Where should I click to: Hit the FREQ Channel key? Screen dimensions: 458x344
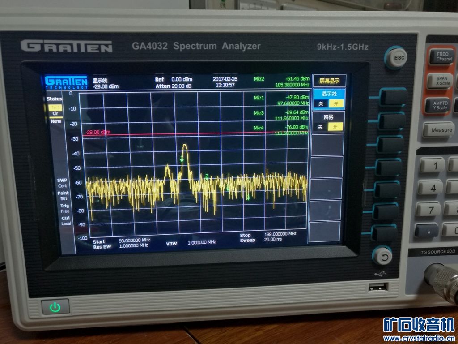pos(442,56)
